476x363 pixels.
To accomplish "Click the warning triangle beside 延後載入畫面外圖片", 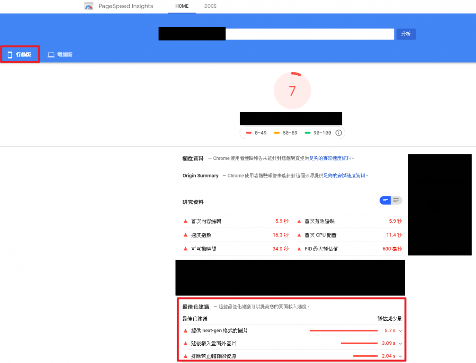I will [x=186, y=343].
